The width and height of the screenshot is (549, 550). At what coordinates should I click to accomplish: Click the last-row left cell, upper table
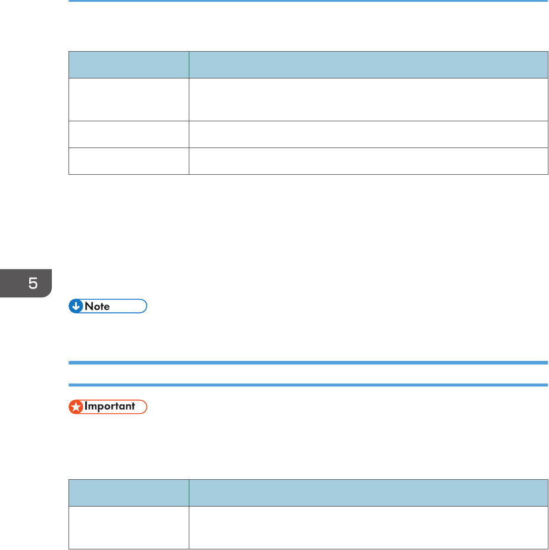click(x=129, y=161)
